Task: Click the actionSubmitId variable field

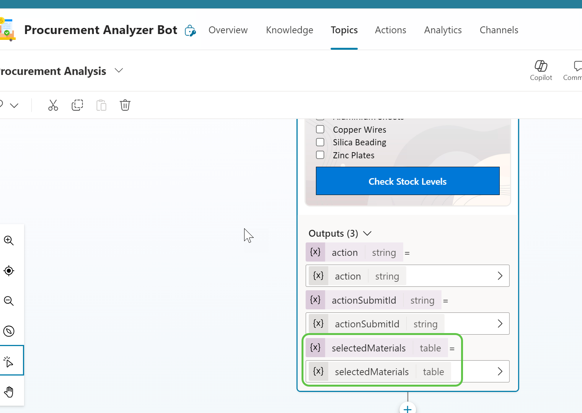Action: click(407, 324)
